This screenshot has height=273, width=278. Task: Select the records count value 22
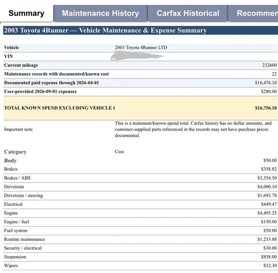pyautogui.click(x=274, y=74)
